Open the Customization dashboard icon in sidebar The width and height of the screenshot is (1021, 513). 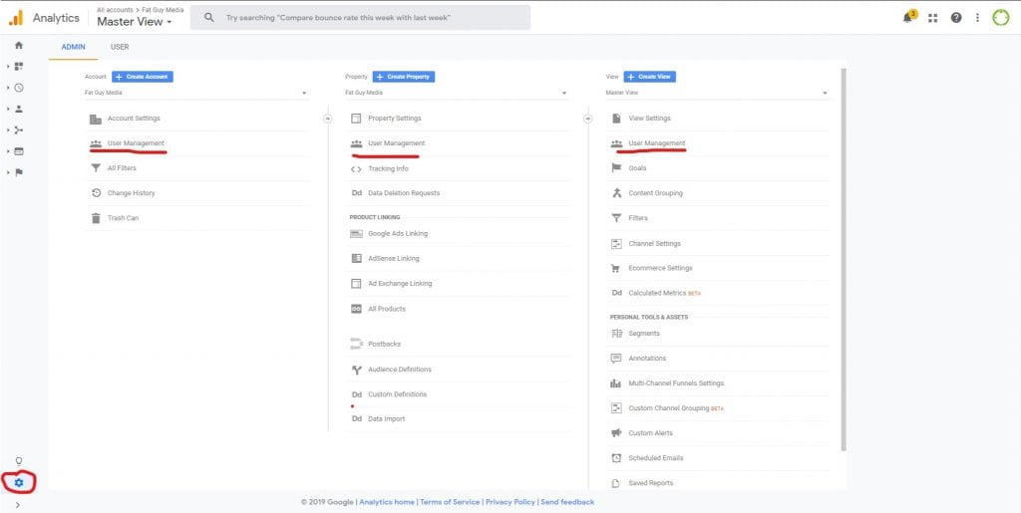[x=18, y=67]
